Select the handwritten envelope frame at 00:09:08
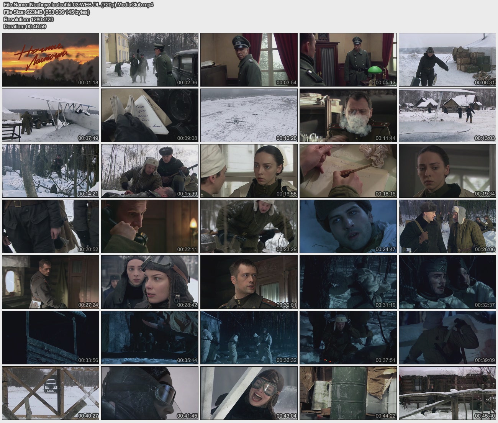This screenshot has width=498, height=423. click(150, 115)
